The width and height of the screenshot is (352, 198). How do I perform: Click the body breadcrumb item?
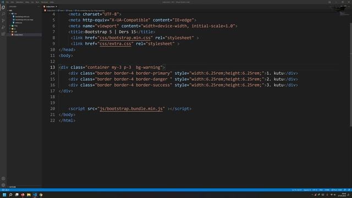(x=69, y=10)
